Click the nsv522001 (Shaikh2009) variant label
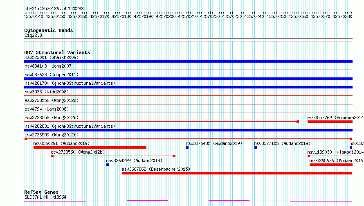Image resolution: width=364 pixels, height=206 pixels. 52,57
